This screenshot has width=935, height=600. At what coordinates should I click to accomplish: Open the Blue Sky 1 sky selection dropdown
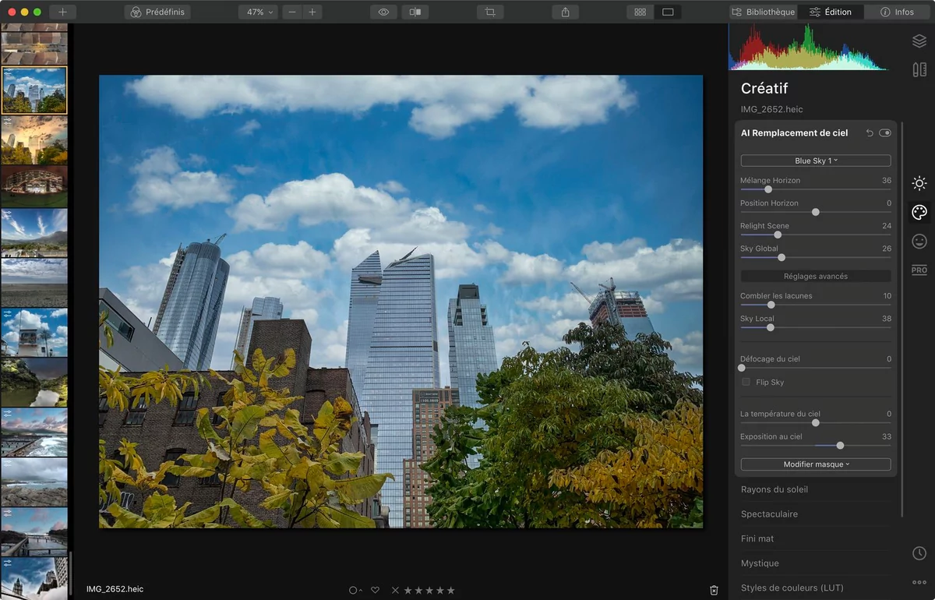(815, 161)
